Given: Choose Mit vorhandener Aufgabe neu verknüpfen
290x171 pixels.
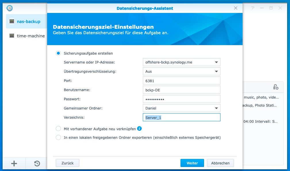Looking at the screenshot, I should pyautogui.click(x=58, y=128).
